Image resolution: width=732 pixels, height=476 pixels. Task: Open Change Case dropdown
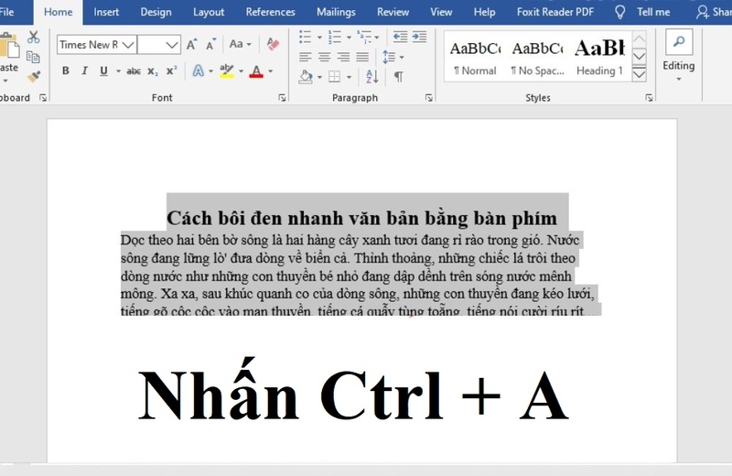(240, 44)
